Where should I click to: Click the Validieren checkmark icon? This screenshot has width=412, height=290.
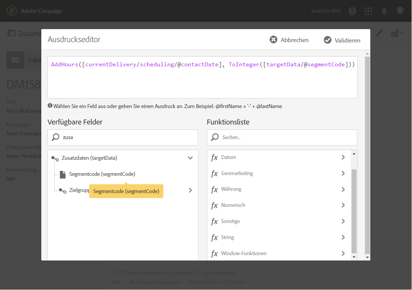[327, 40]
